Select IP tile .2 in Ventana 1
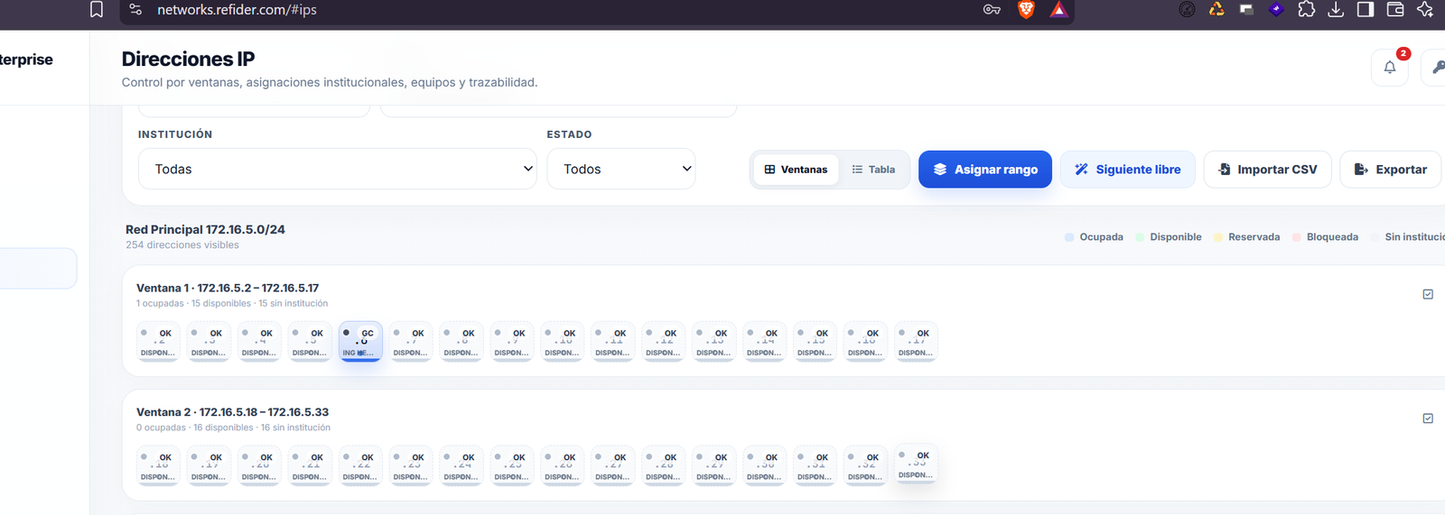The height and width of the screenshot is (515, 1445). (158, 342)
